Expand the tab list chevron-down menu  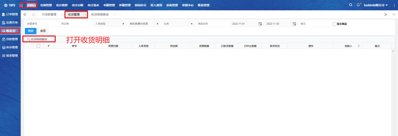(x=394, y=14)
